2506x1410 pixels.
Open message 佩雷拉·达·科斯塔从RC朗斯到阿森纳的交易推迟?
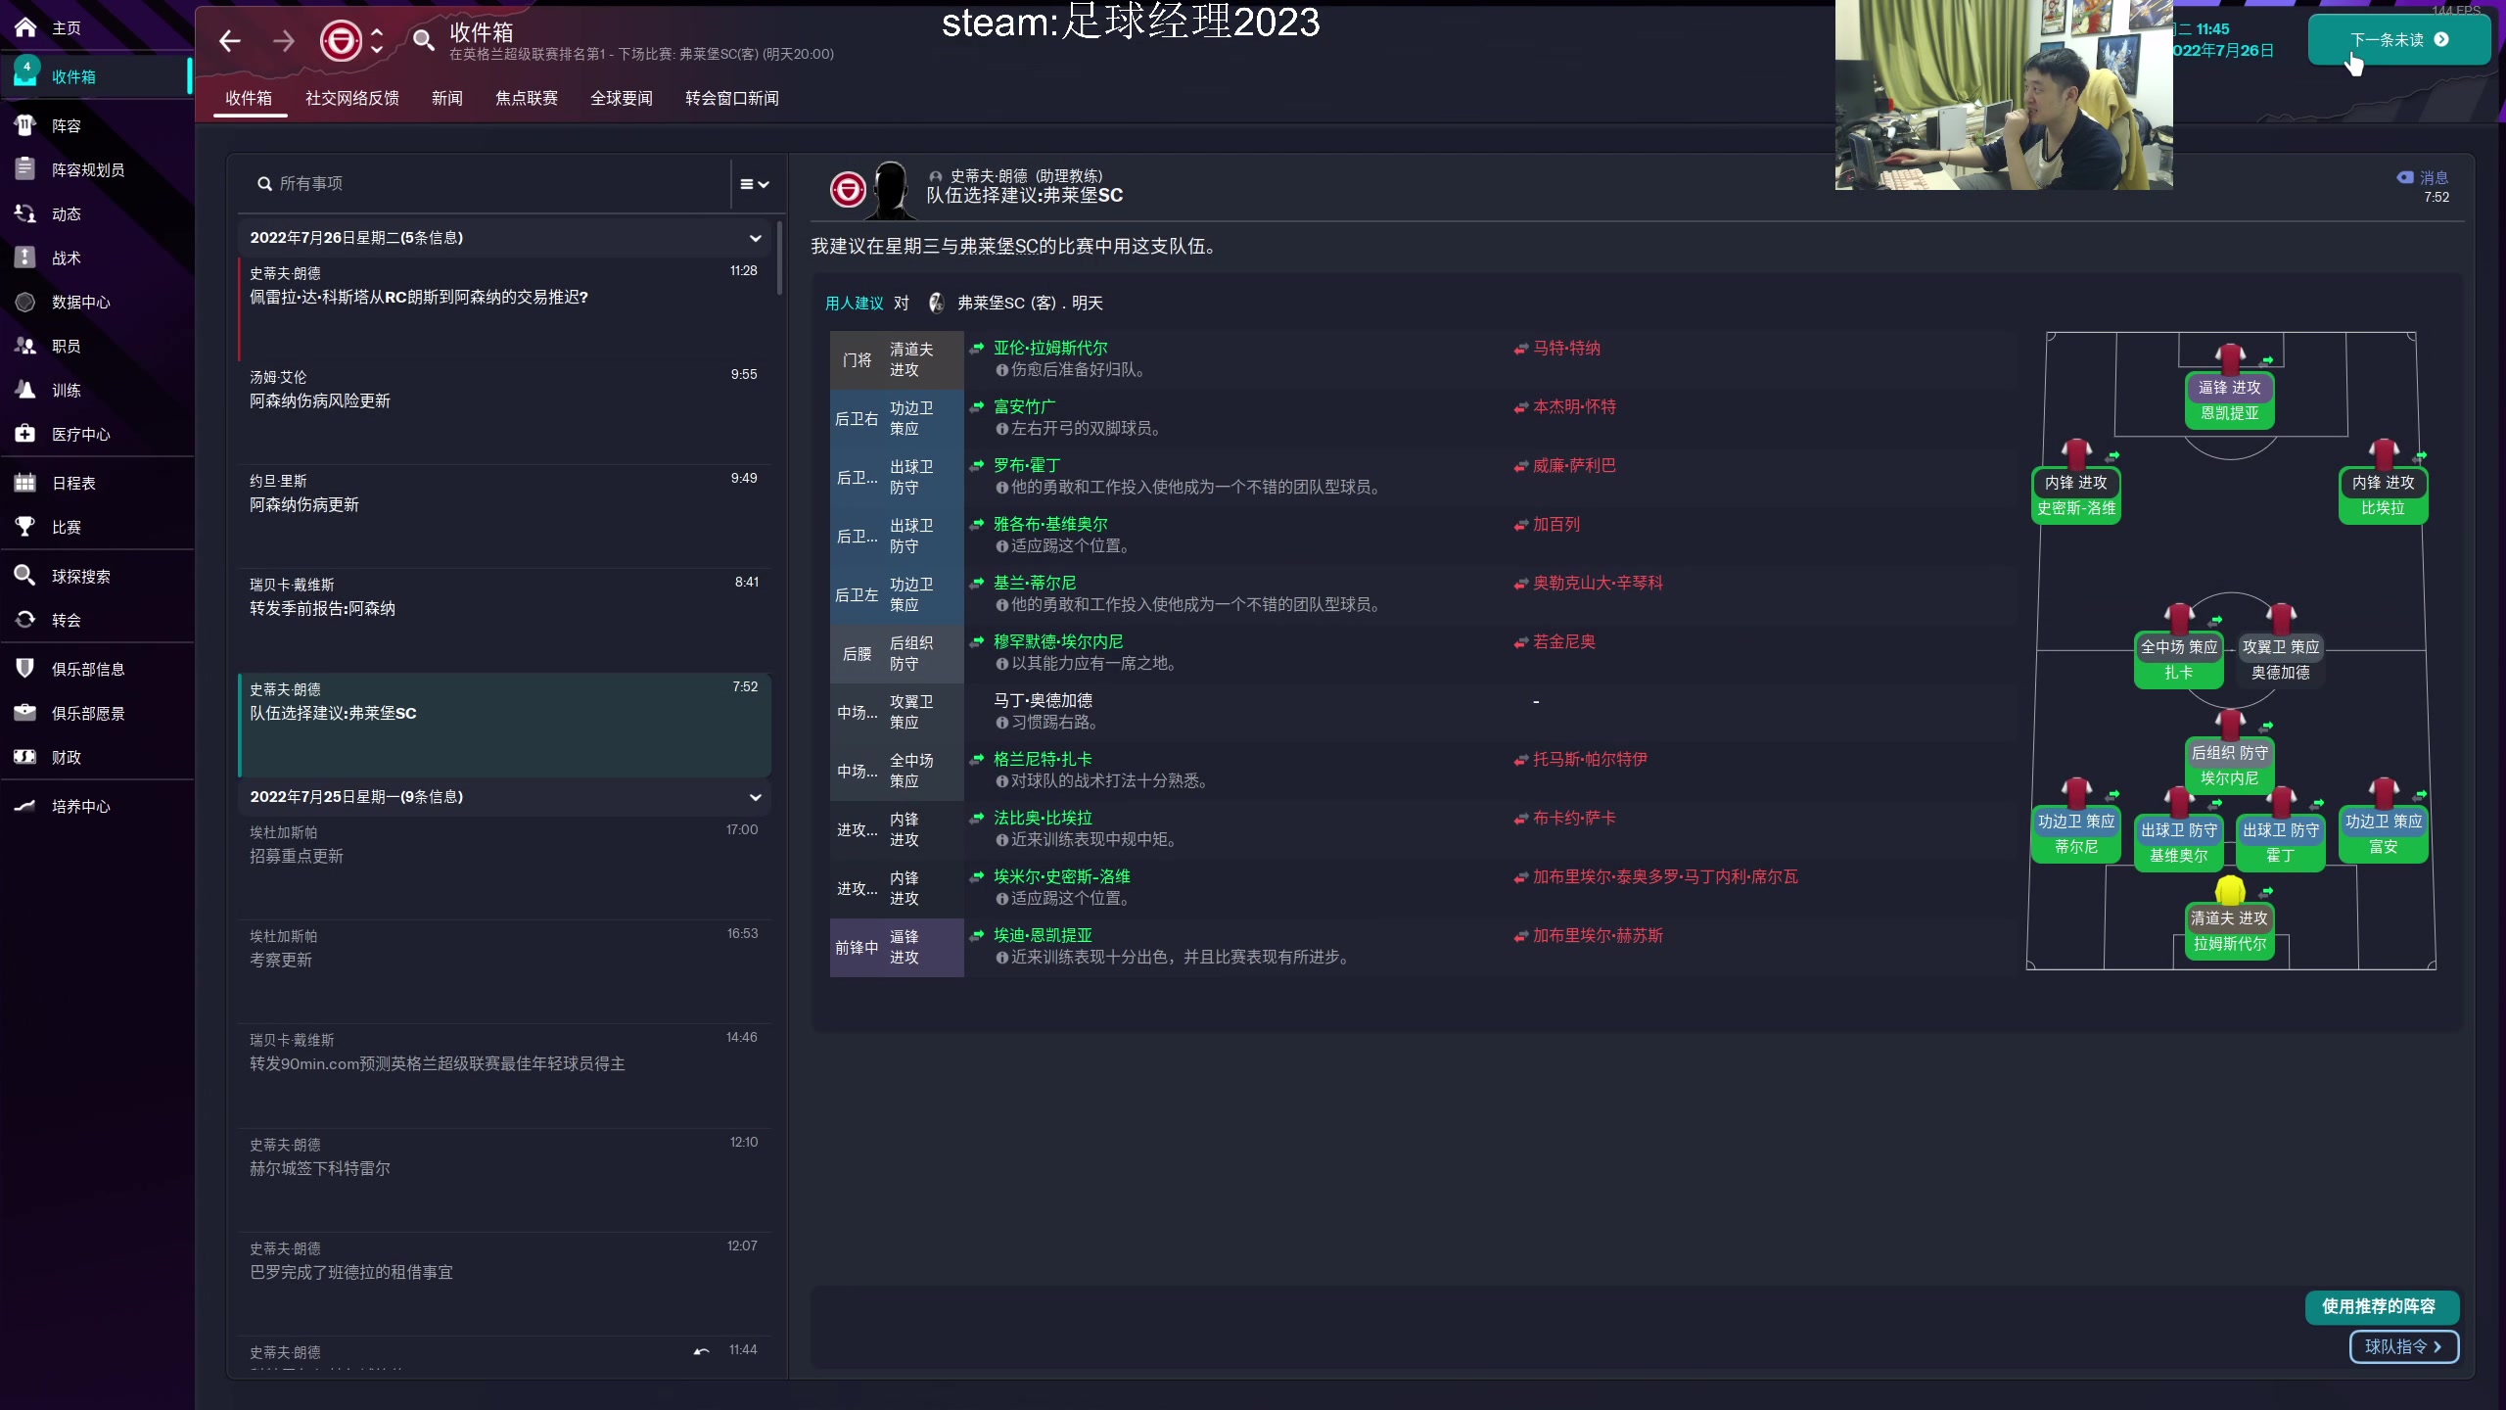(503, 308)
